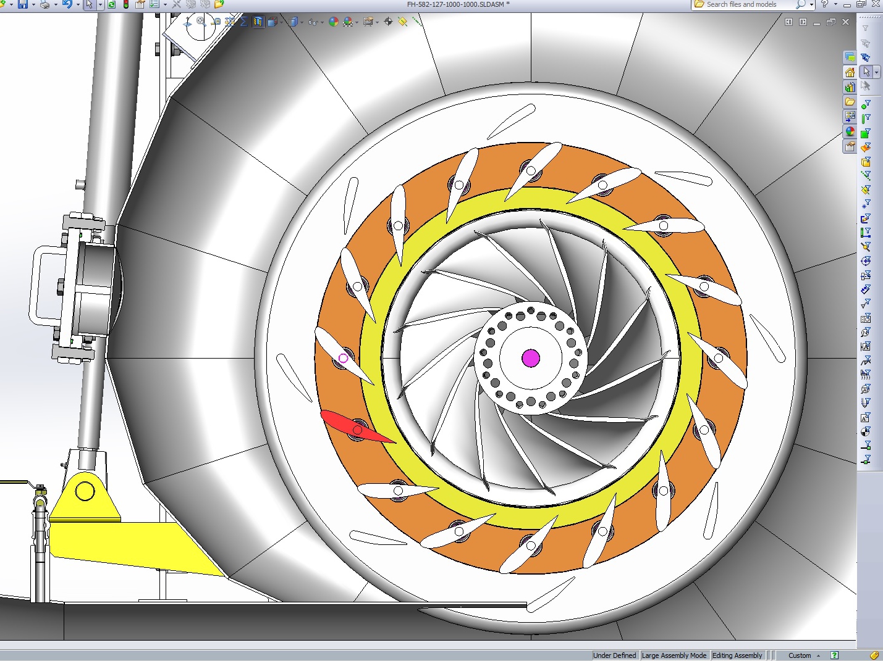Open the SolidWorks Forum speech bubbles tab

click(x=850, y=57)
